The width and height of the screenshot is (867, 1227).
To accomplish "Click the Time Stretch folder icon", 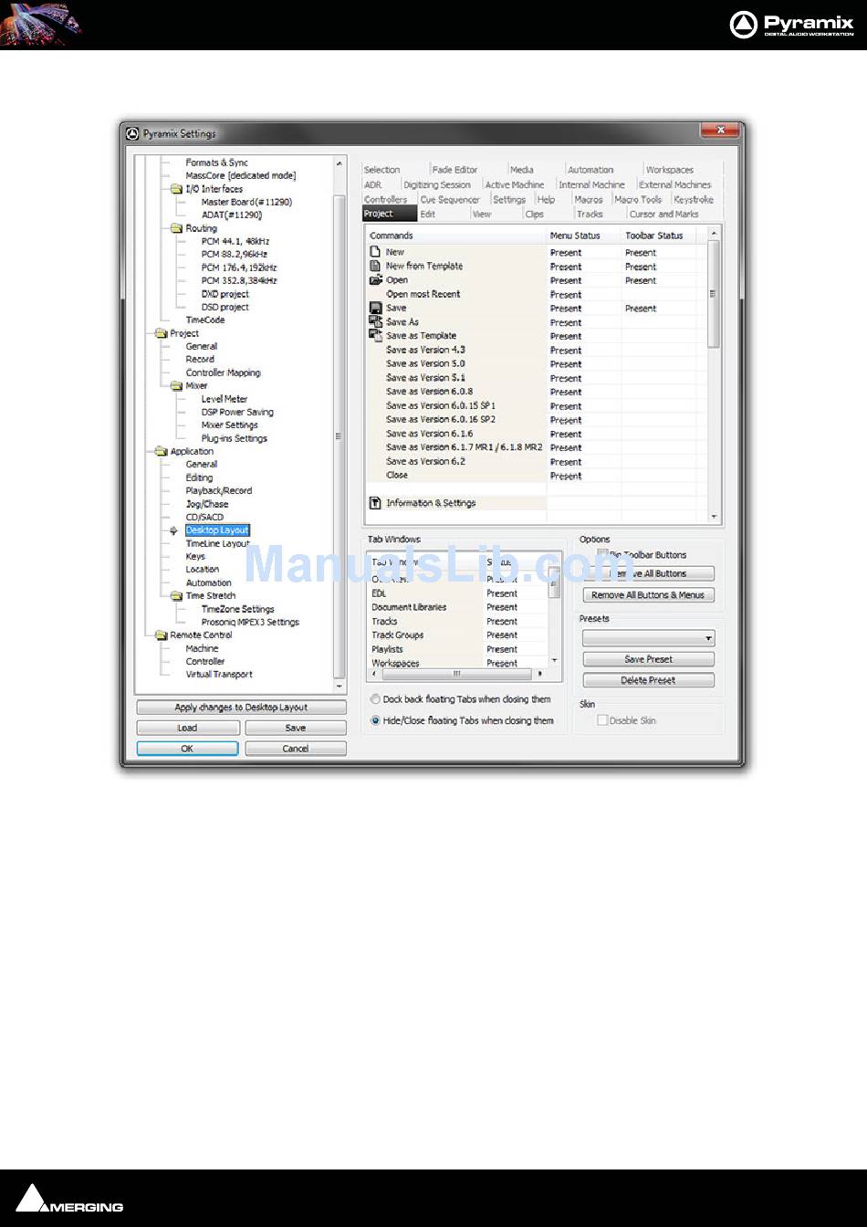I will point(177,595).
